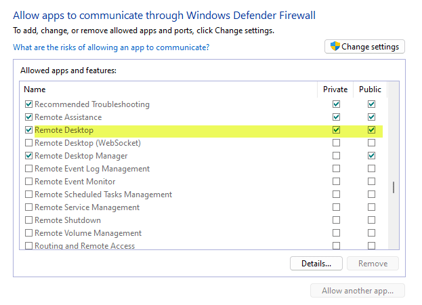The image size is (422, 305).
Task: Click the Details... button
Action: pyautogui.click(x=316, y=264)
